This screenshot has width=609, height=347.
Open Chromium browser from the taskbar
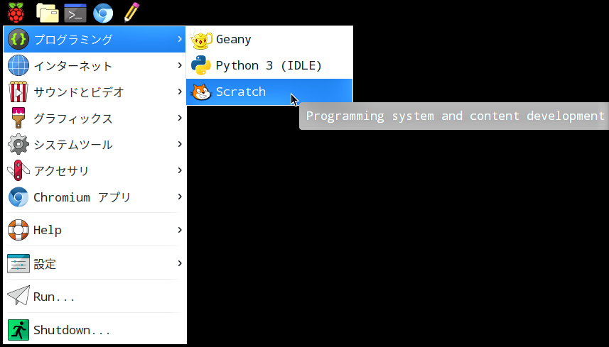click(x=103, y=13)
